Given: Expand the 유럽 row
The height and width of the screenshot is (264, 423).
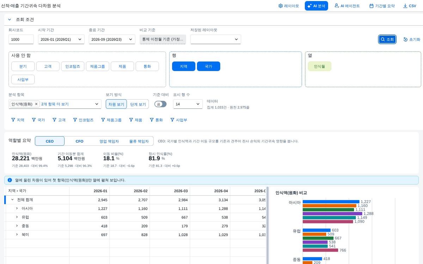Looking at the screenshot, I should tap(17, 217).
